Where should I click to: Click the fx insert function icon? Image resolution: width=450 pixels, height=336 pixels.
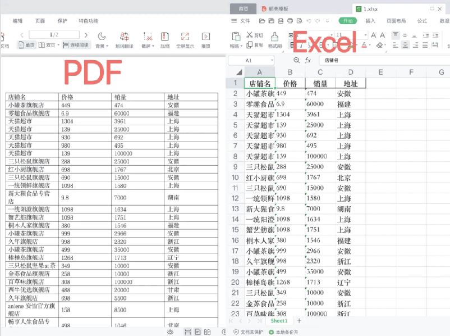307,60
